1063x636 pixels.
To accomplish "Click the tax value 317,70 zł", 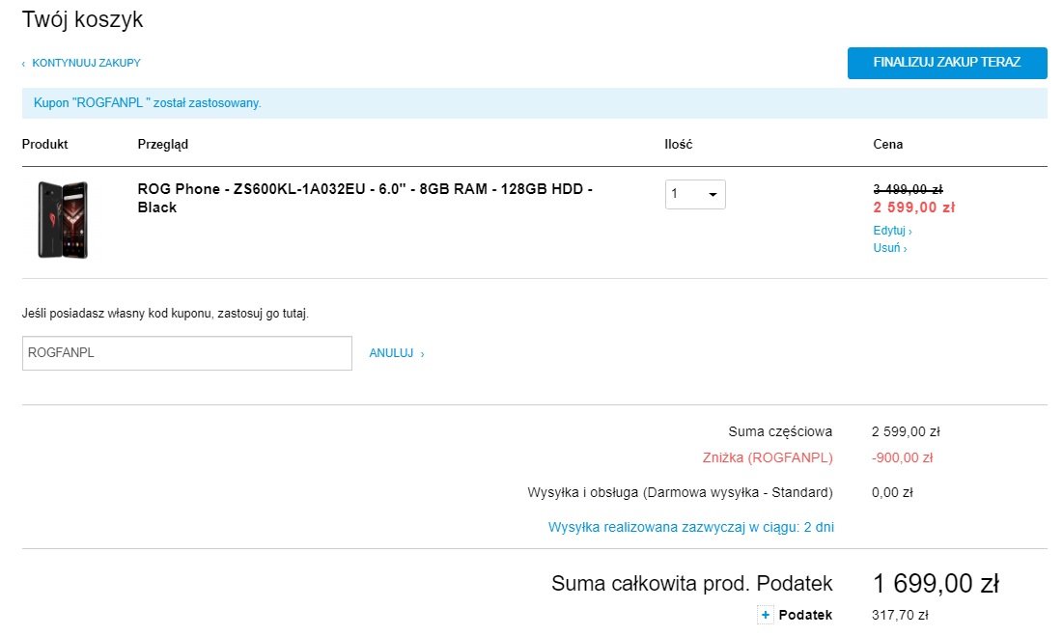I will (x=900, y=615).
